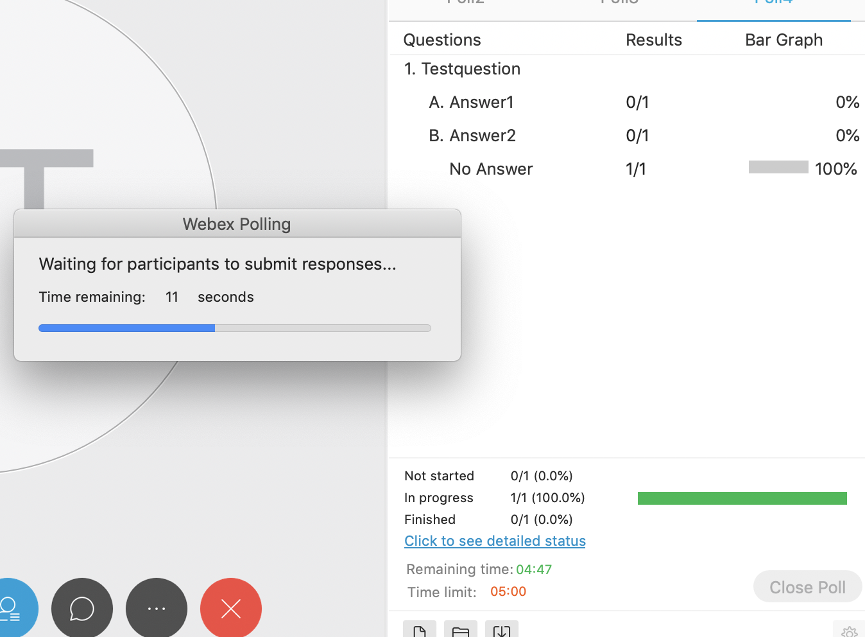
Task: Open the chat bubble icon
Action: pos(81,607)
